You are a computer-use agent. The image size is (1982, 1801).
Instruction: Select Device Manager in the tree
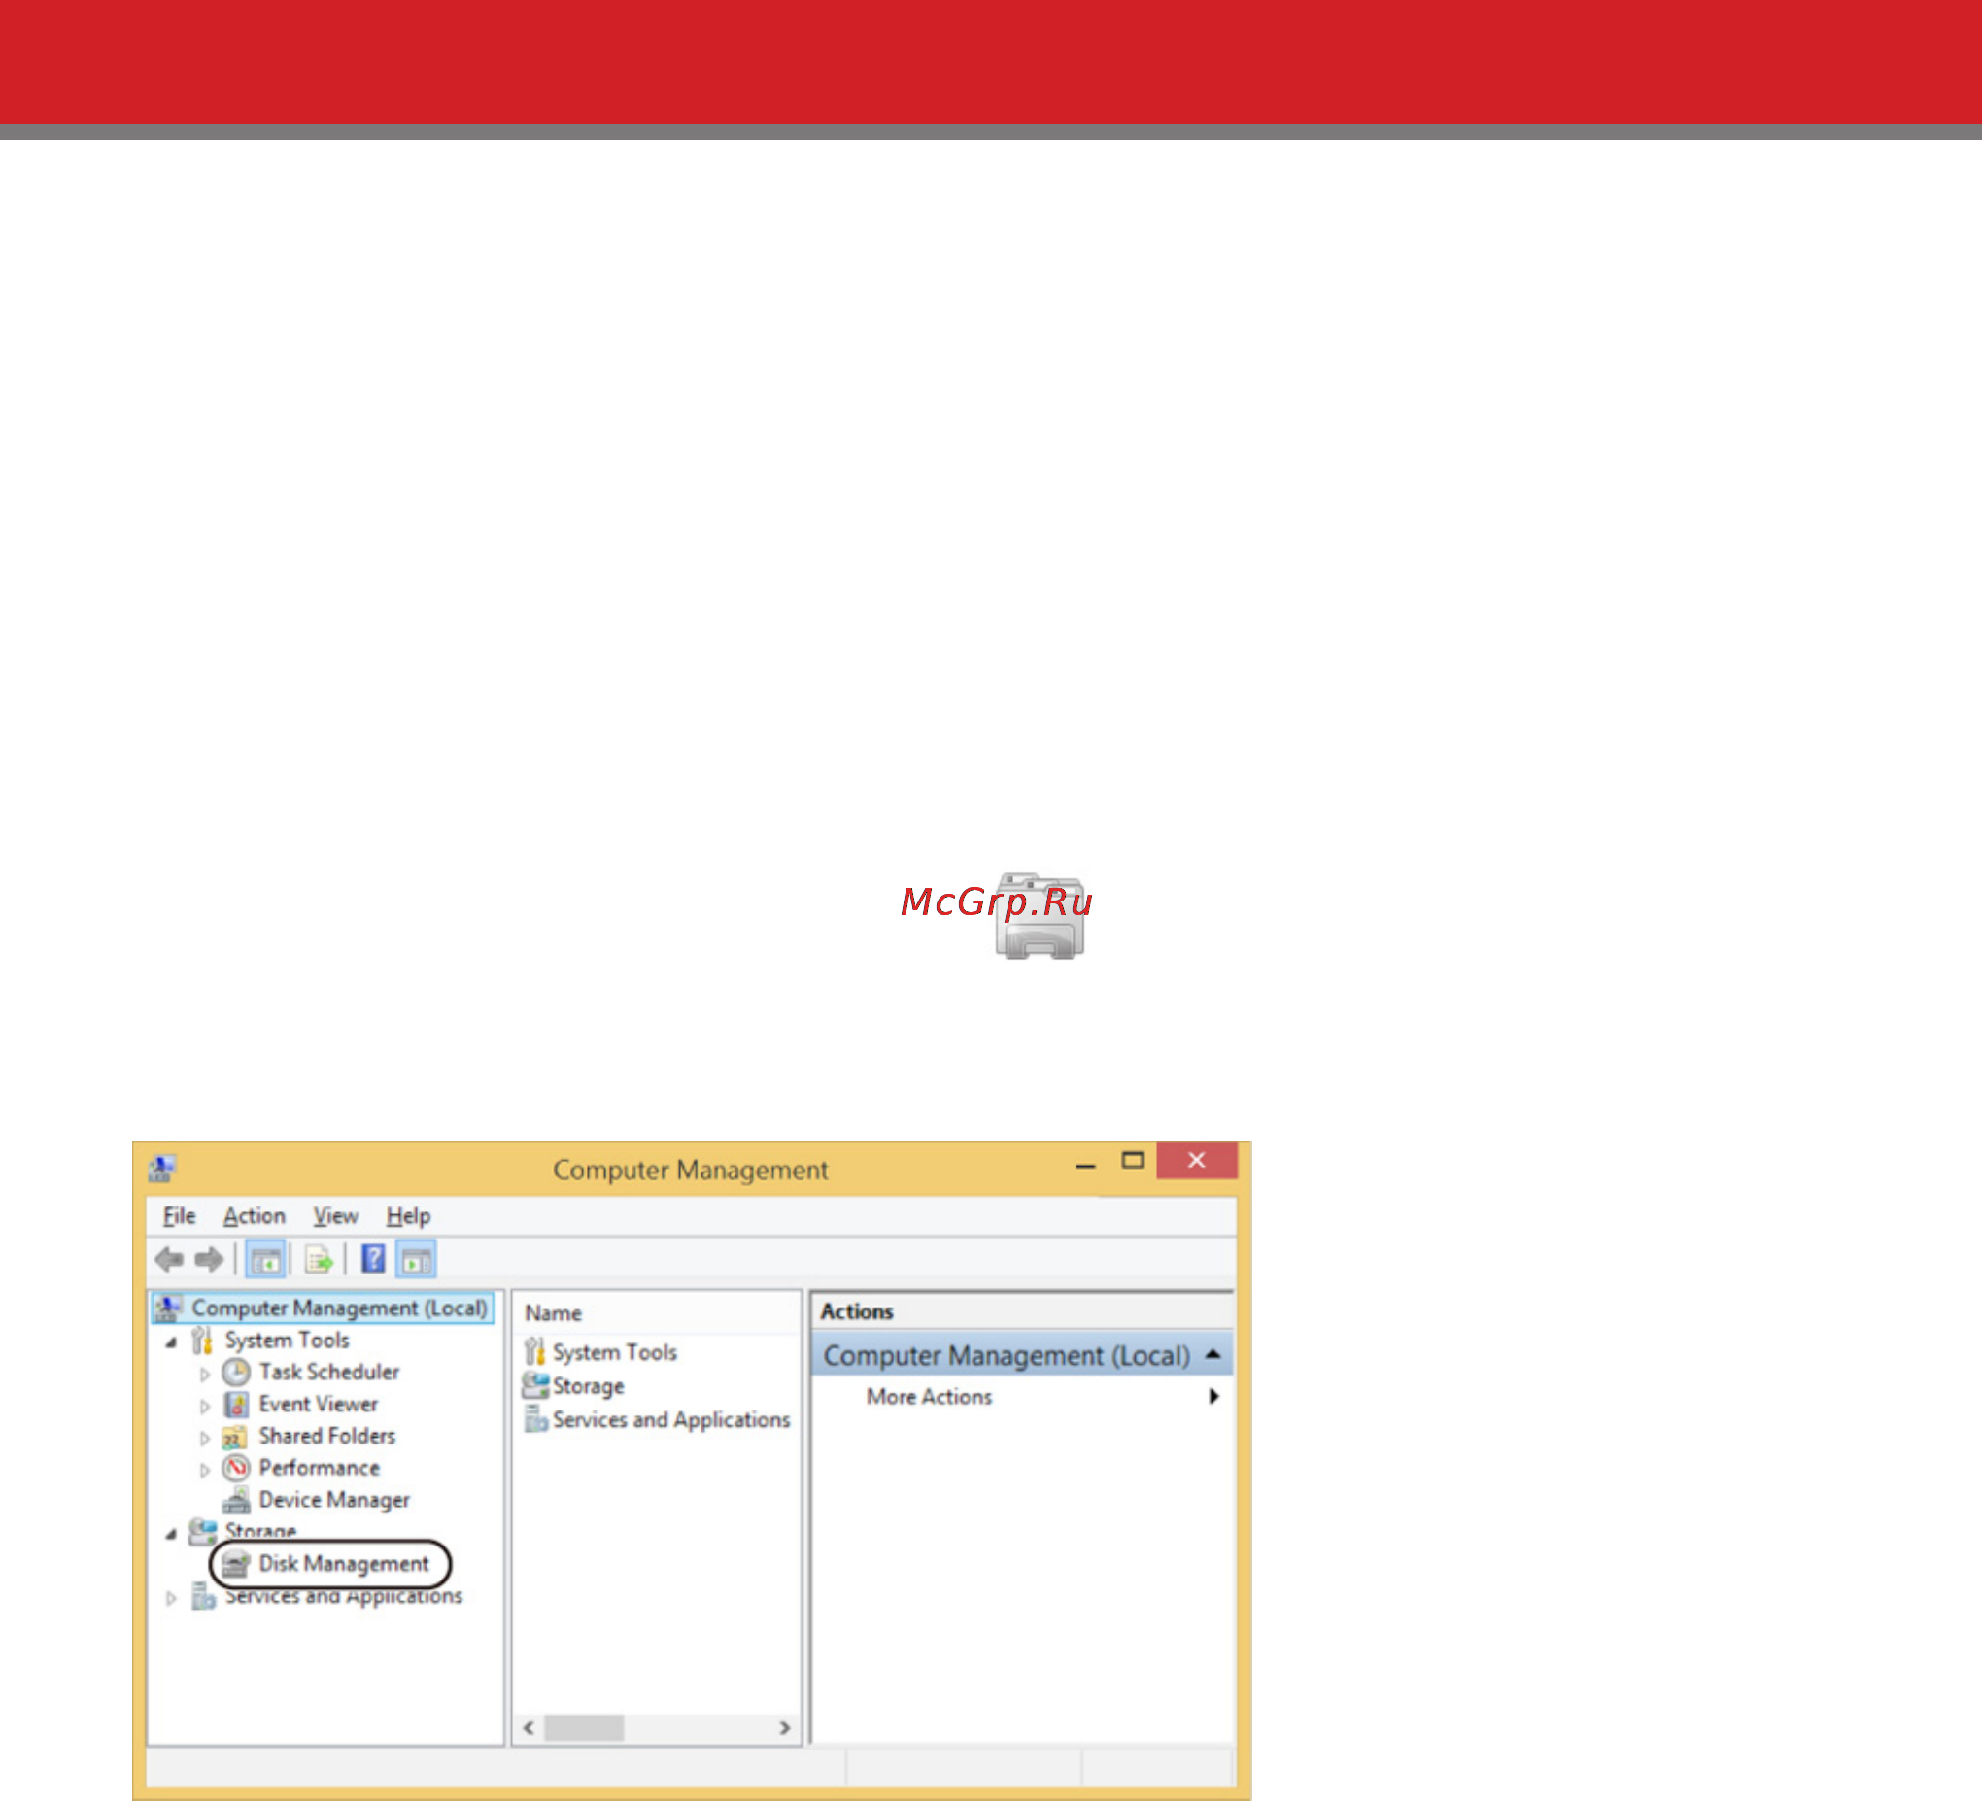334,1500
